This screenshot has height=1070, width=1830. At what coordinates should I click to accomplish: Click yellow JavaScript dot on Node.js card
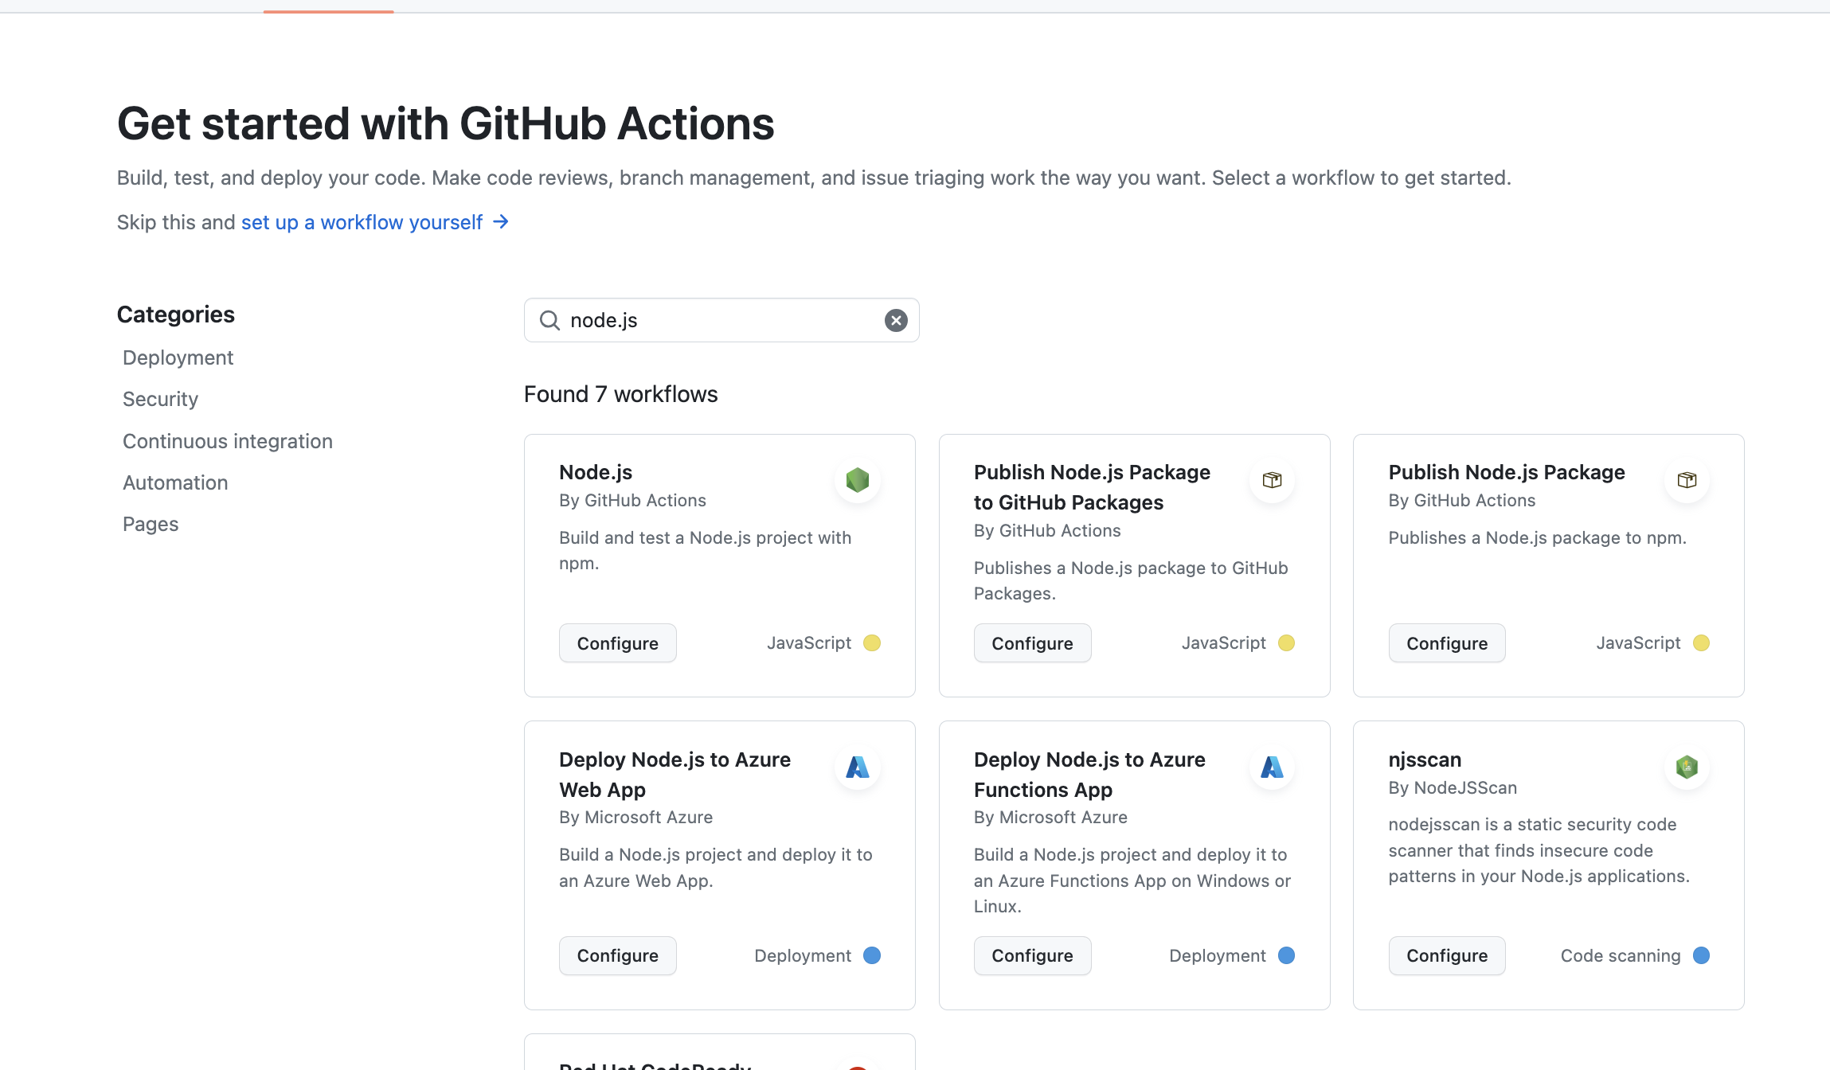[x=872, y=642]
